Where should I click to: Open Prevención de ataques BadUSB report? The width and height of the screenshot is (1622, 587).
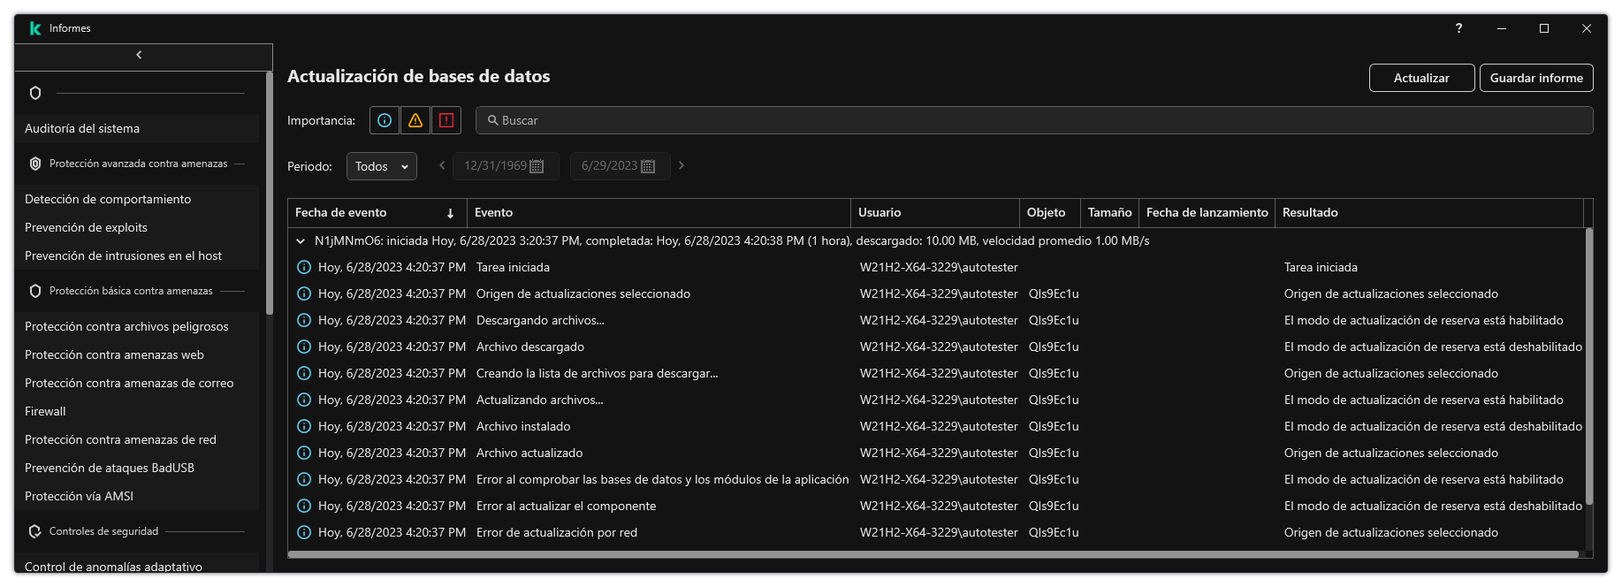click(137, 468)
